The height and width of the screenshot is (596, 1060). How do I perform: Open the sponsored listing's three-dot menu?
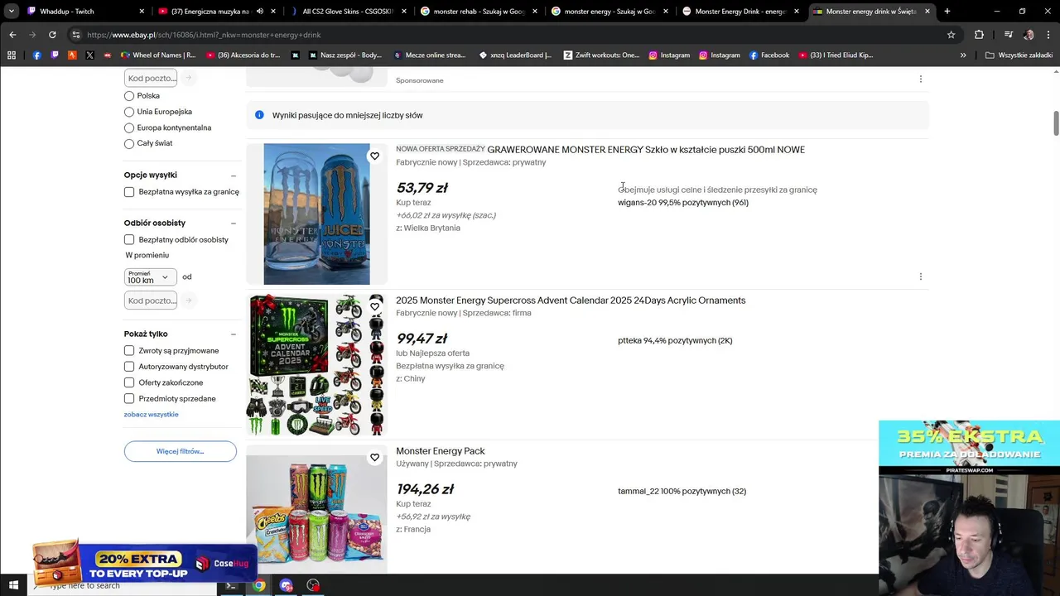pyautogui.click(x=920, y=79)
